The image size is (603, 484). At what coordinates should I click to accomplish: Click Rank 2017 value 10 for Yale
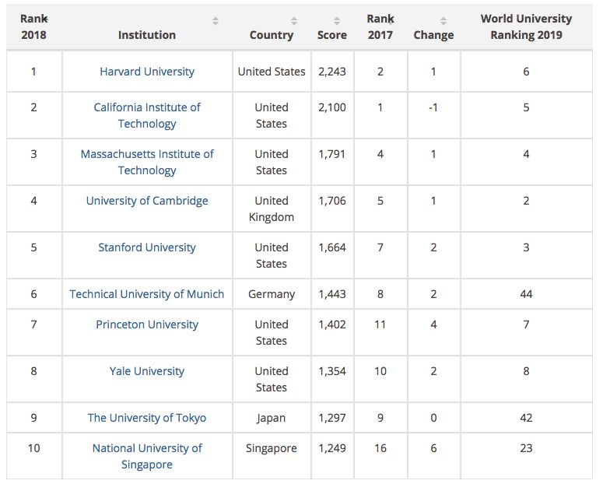coord(380,371)
